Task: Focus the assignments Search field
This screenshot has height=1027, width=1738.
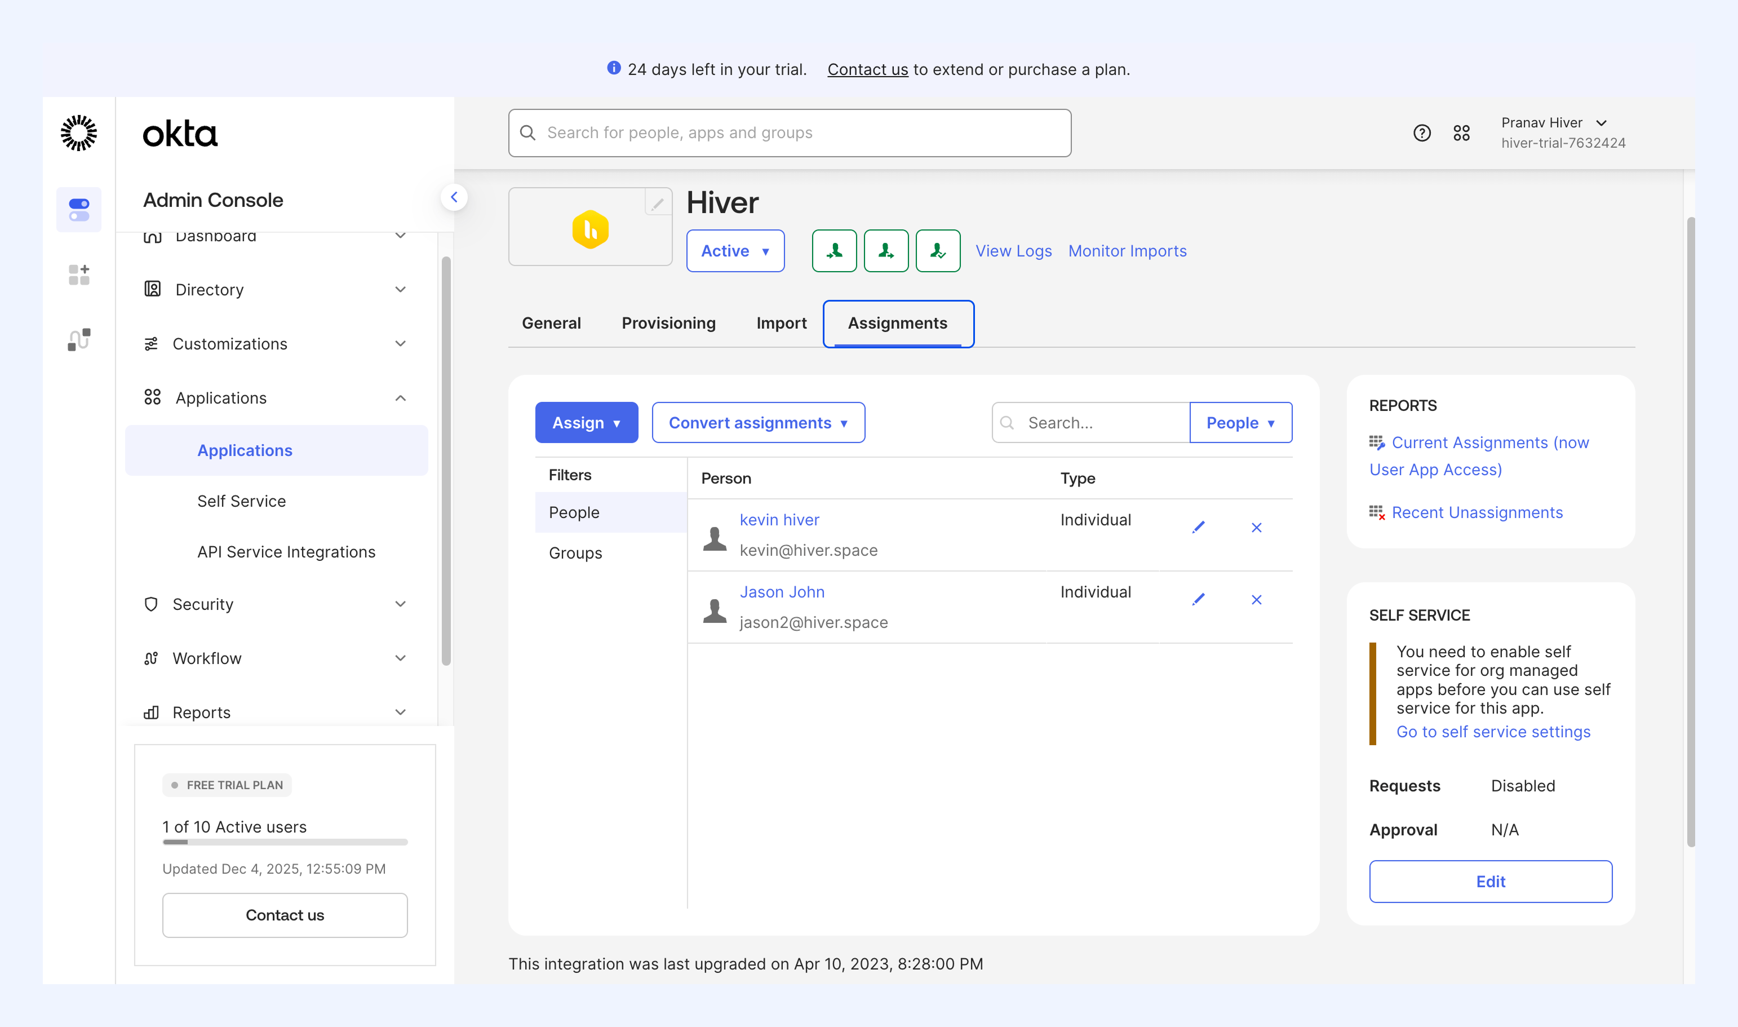Action: [1090, 422]
